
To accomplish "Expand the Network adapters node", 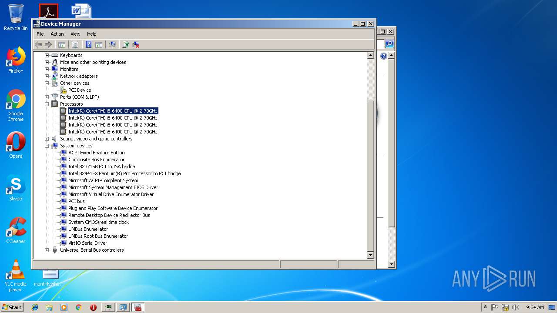I will (47, 76).
